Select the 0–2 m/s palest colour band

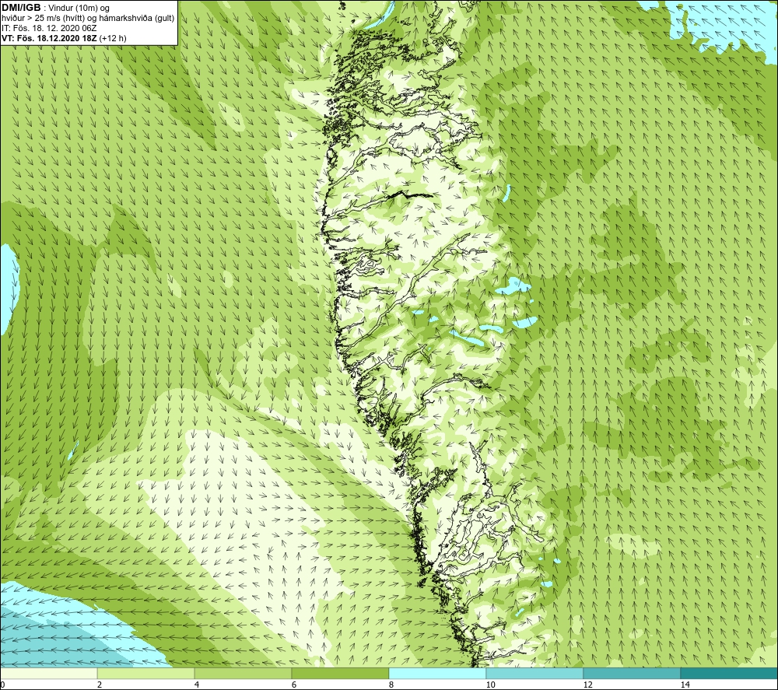point(48,673)
